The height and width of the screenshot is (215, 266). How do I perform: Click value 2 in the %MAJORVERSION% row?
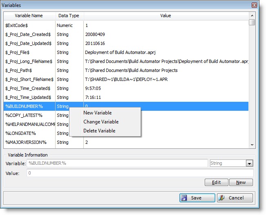pyautogui.click(x=87, y=142)
